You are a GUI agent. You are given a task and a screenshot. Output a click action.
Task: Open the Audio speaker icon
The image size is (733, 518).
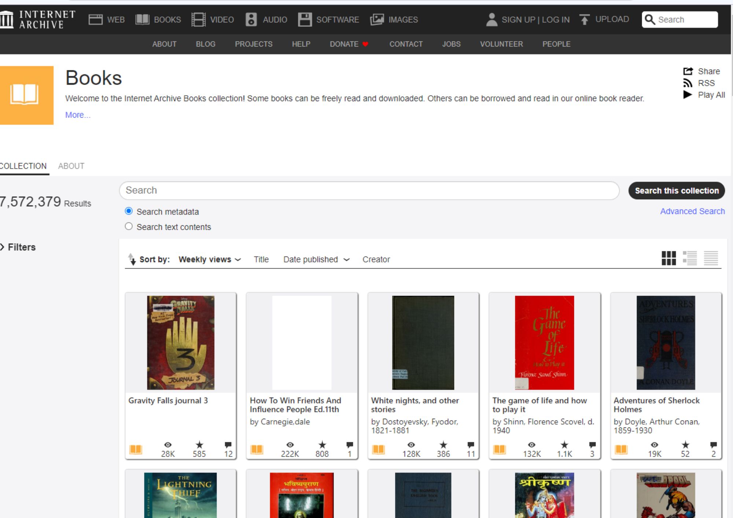[251, 19]
